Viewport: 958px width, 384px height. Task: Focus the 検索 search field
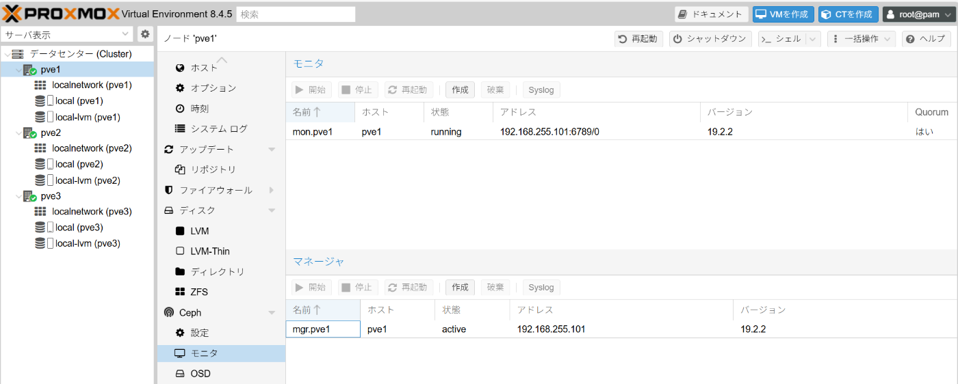pos(296,14)
